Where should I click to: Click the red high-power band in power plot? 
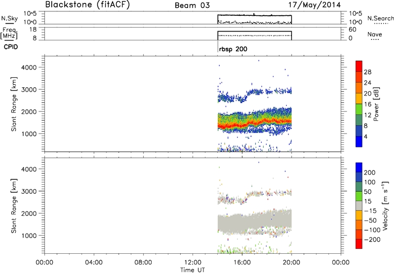tap(254, 123)
